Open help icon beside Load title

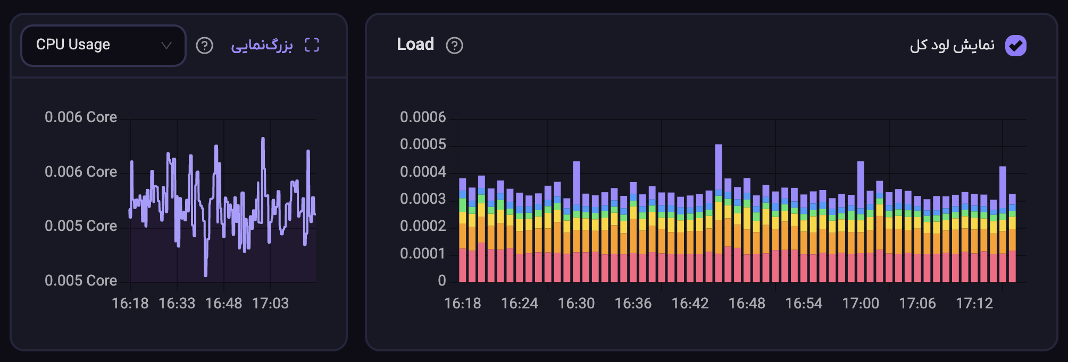pyautogui.click(x=454, y=46)
